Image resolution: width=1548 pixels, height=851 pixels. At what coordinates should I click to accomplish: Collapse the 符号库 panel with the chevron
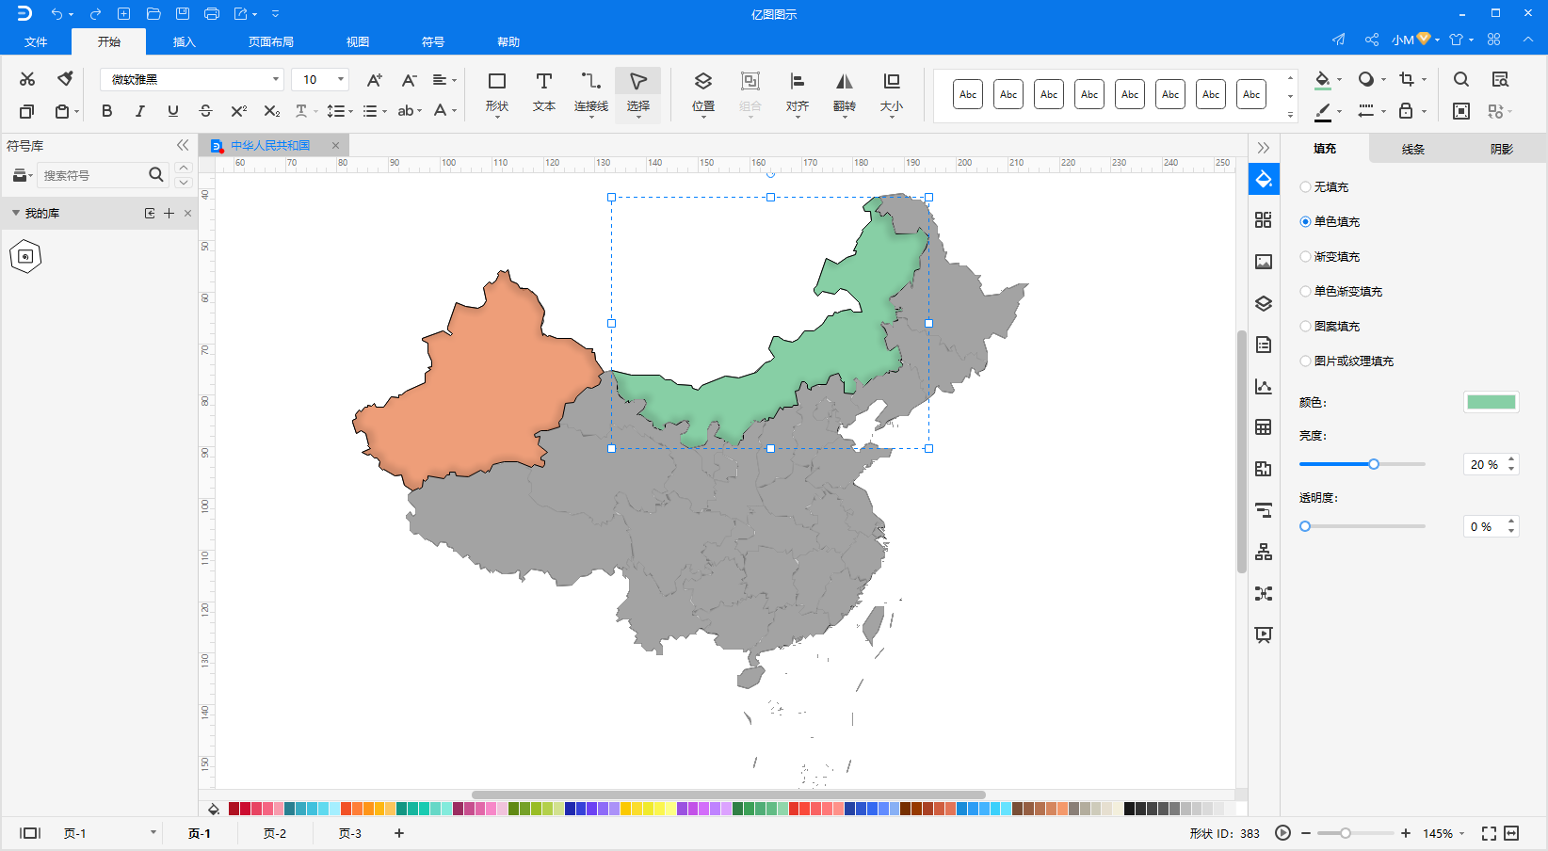[182, 145]
